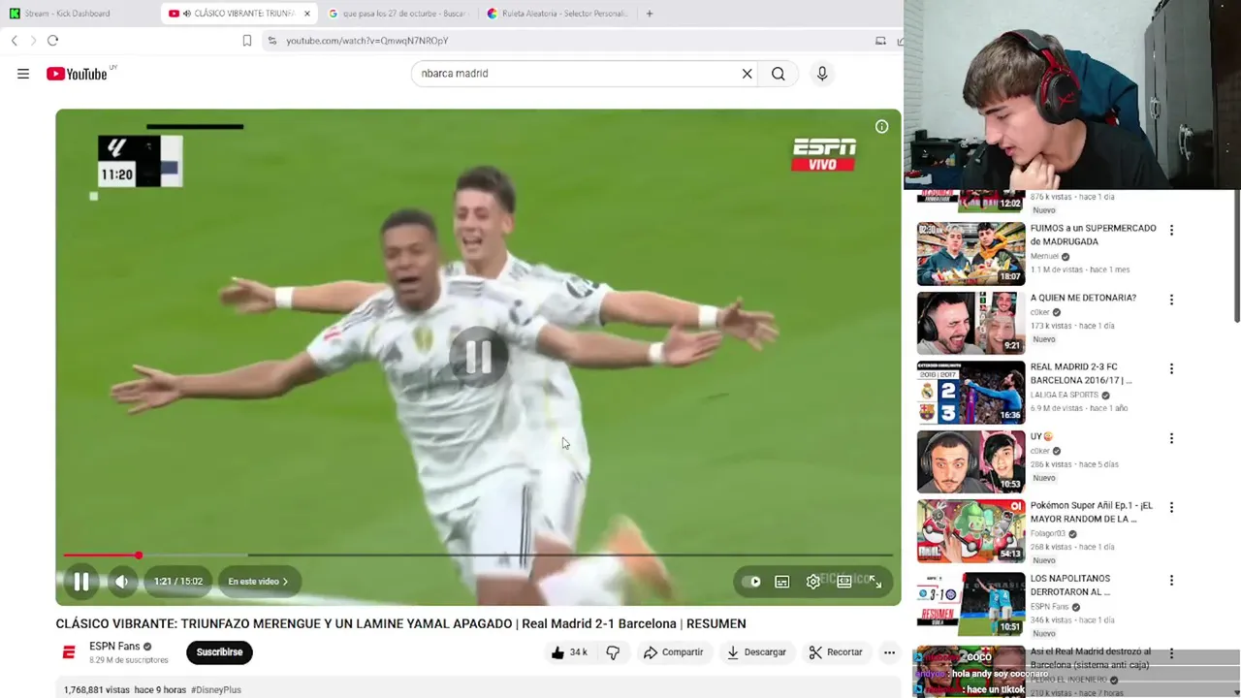Open 'A QUIEN ME DETONARIA?' video thumbnail
This screenshot has width=1241, height=698.
coord(971,323)
